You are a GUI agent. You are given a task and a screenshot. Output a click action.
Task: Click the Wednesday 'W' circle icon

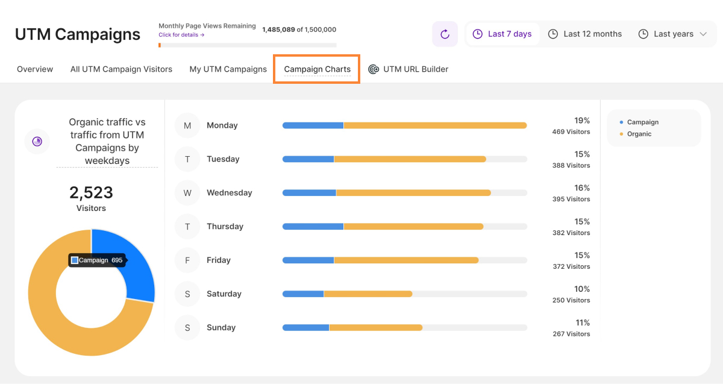tap(187, 193)
